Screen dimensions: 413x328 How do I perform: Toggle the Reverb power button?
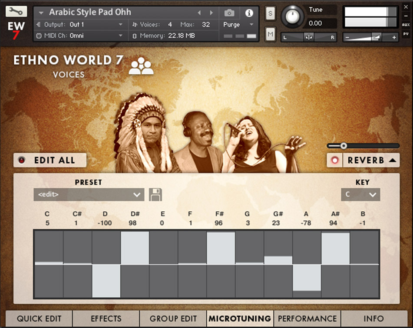[x=335, y=160]
